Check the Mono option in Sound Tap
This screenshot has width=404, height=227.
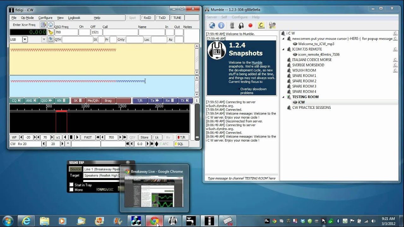[72, 190]
